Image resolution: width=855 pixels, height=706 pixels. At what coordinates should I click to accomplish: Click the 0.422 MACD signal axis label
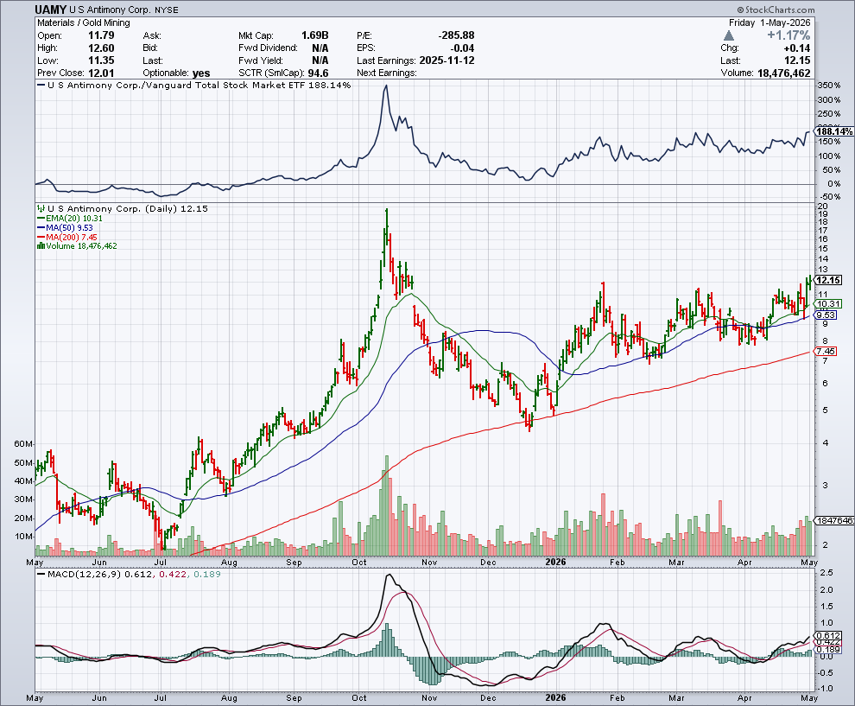tap(828, 643)
